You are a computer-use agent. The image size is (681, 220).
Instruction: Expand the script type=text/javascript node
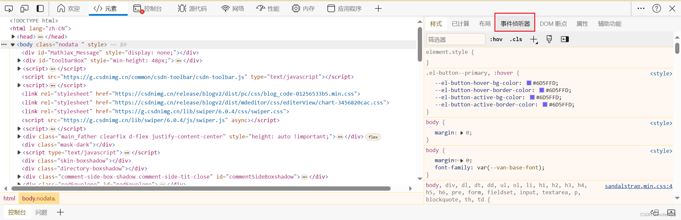[19, 152]
